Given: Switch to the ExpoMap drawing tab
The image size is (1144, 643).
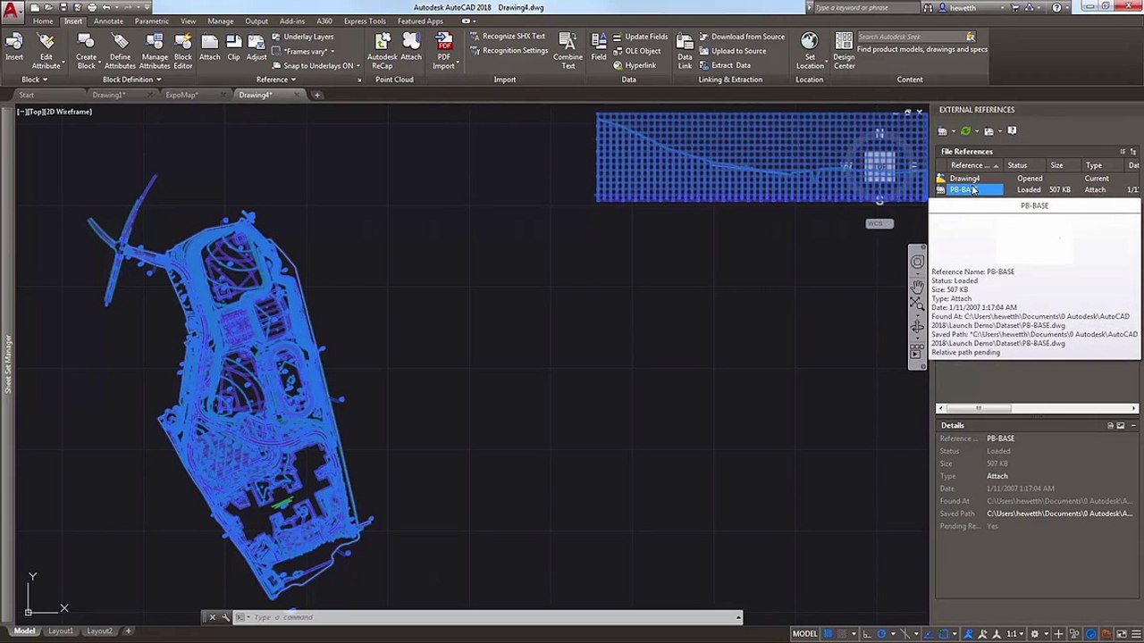Looking at the screenshot, I should (181, 95).
